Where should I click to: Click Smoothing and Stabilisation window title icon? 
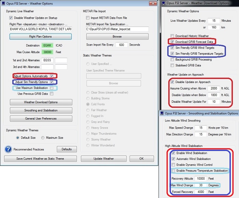[162, 113]
